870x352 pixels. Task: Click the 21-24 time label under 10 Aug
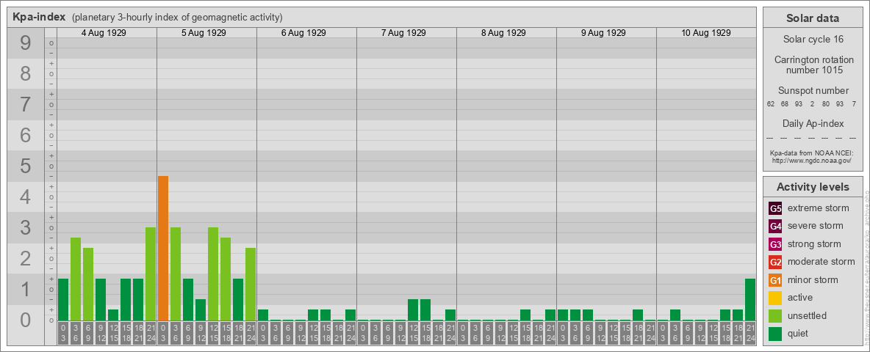coord(750,331)
